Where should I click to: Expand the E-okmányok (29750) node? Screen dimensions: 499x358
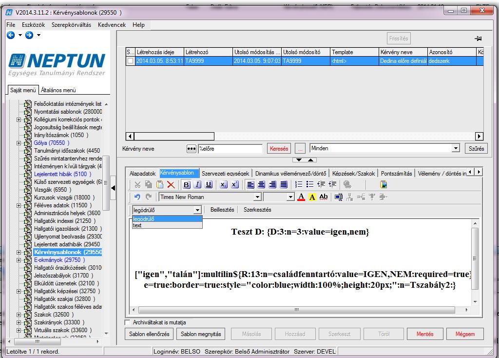(19, 260)
